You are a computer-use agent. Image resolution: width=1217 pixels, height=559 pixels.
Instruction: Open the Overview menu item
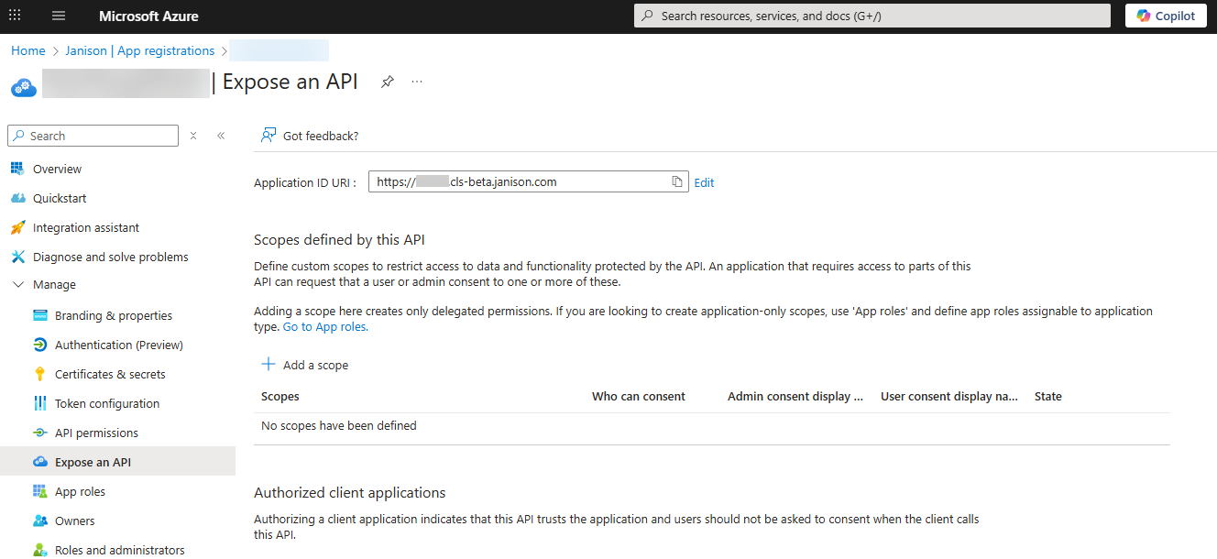(57, 170)
